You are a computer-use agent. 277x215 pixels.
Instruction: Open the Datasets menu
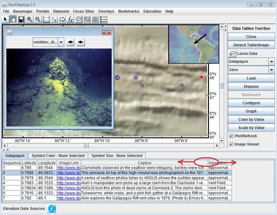61,11
